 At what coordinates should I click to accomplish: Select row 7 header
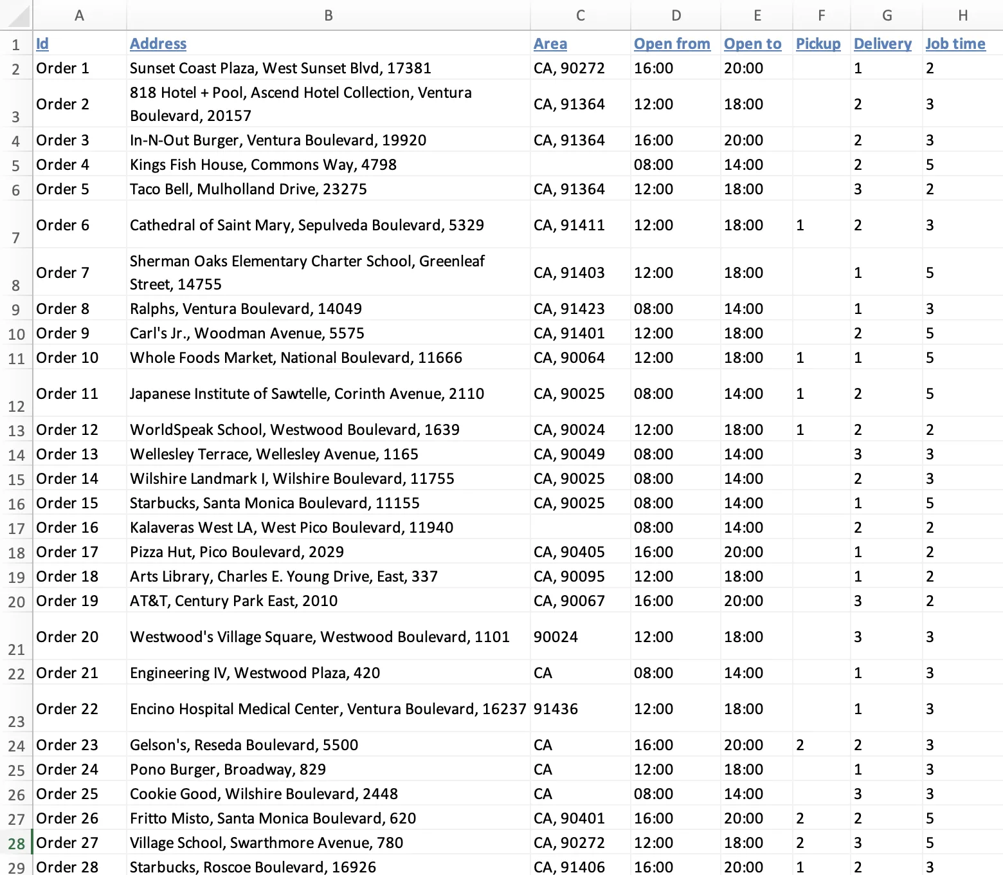[x=16, y=225]
